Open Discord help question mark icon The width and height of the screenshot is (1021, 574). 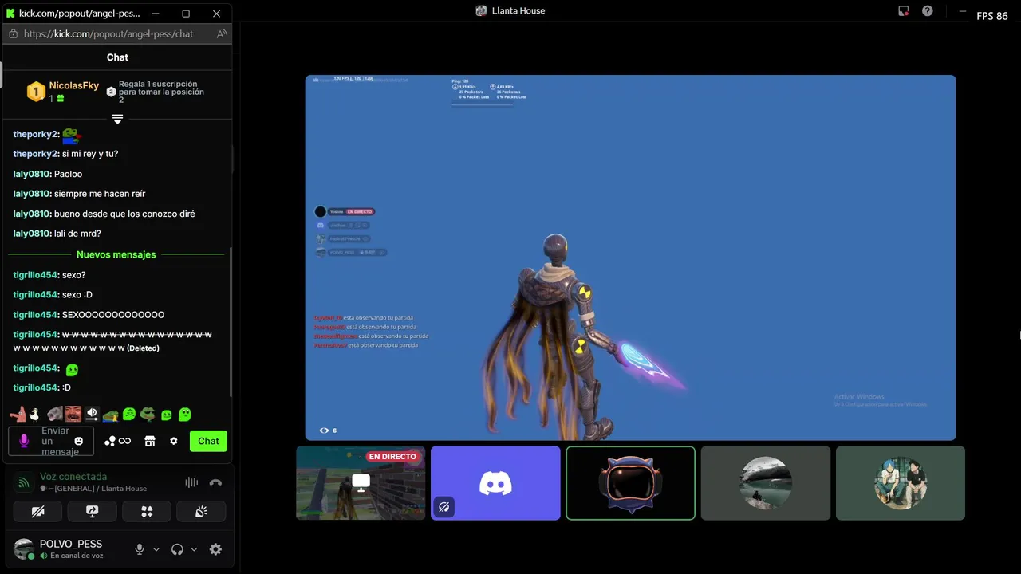928,11
